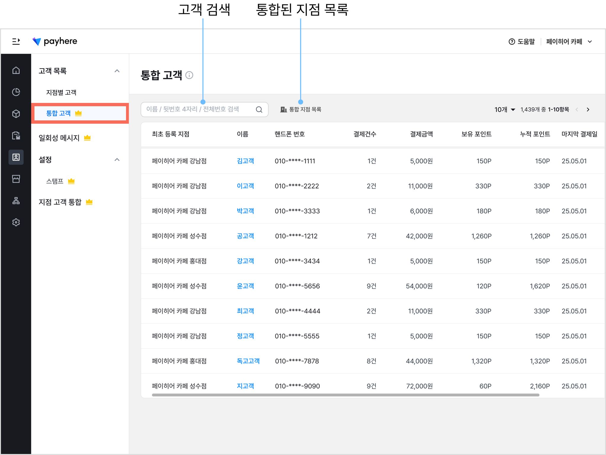Click the crown icon next to 일회성 메시지
Screen dimensions: 606x455
87,138
